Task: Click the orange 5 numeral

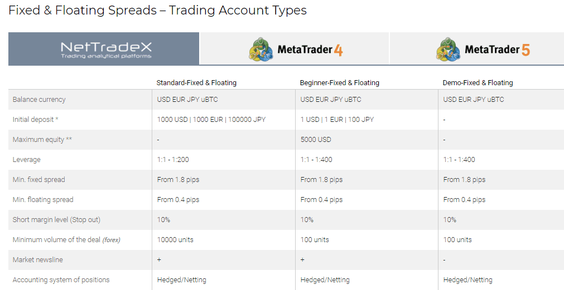Action: point(526,50)
